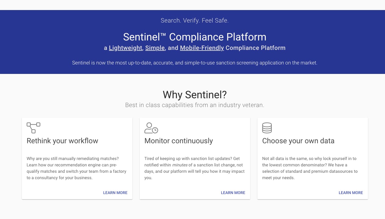Click the recommendation engine description paragraph
Screen dimensions: 385x219
click(x=77, y=168)
